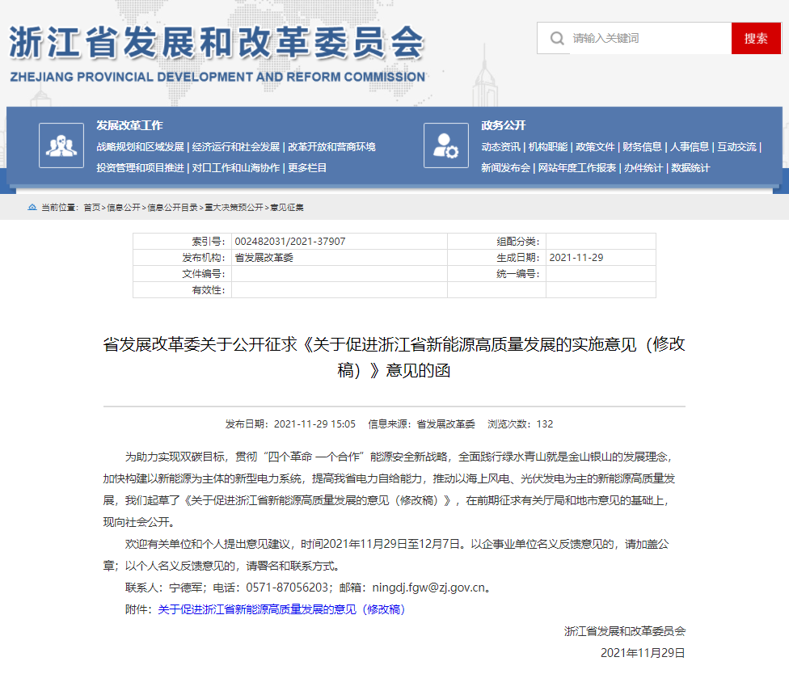Open the 新闻发布会 press conference page
The image size is (789, 674).
pyautogui.click(x=504, y=170)
